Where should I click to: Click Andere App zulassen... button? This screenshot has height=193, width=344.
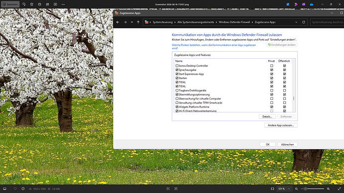coord(281,125)
